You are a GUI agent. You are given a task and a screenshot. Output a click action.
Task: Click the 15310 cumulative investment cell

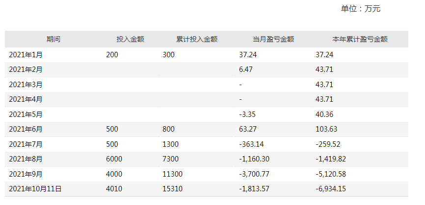point(172,189)
